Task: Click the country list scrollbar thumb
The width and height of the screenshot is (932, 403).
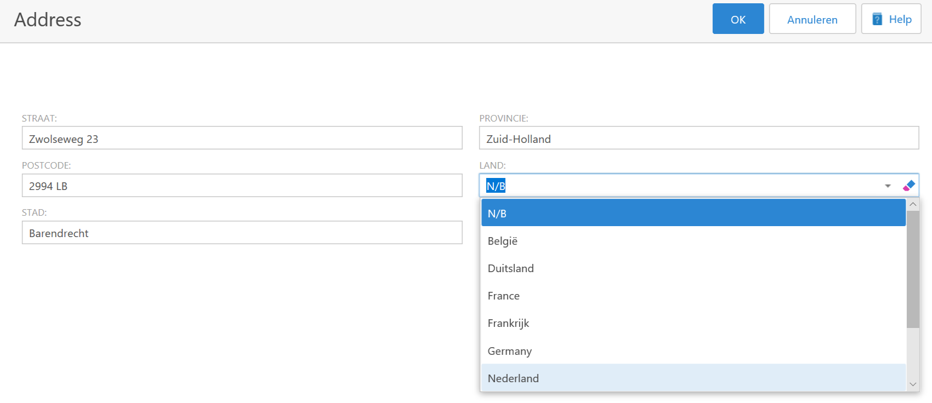Action: (x=913, y=268)
